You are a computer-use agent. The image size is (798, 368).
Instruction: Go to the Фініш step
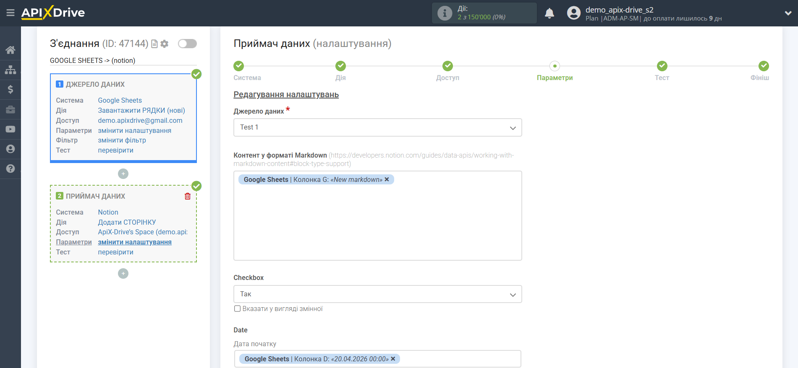[x=764, y=66]
